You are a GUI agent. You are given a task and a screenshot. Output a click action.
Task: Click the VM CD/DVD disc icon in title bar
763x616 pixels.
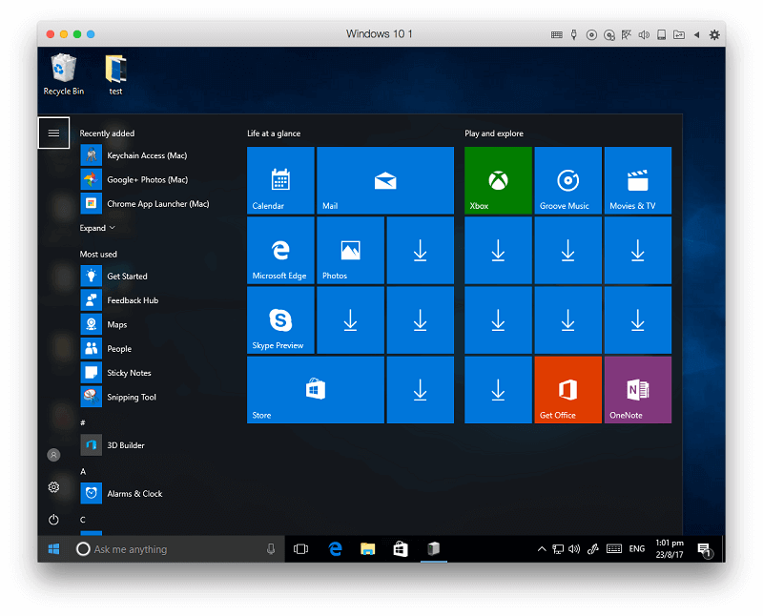[x=591, y=34]
